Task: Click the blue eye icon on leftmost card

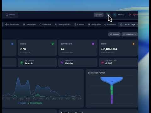Action: tap(12, 44)
